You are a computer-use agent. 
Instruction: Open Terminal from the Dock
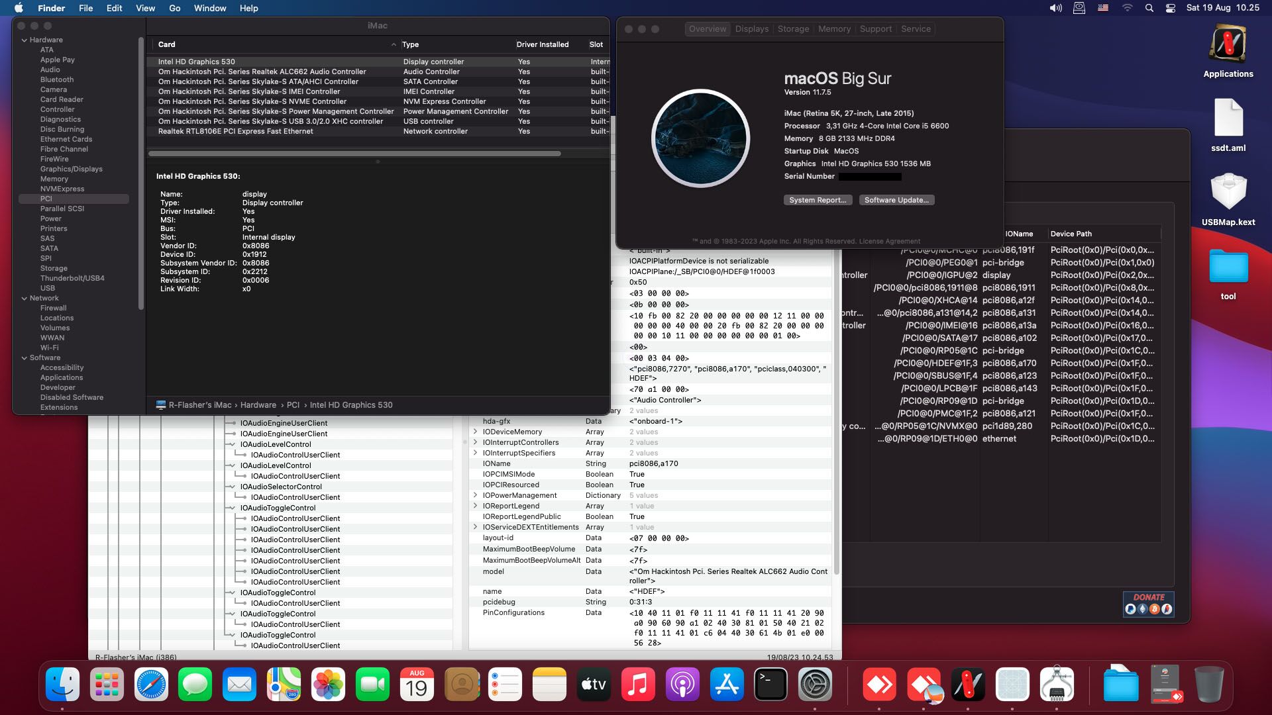coord(770,685)
